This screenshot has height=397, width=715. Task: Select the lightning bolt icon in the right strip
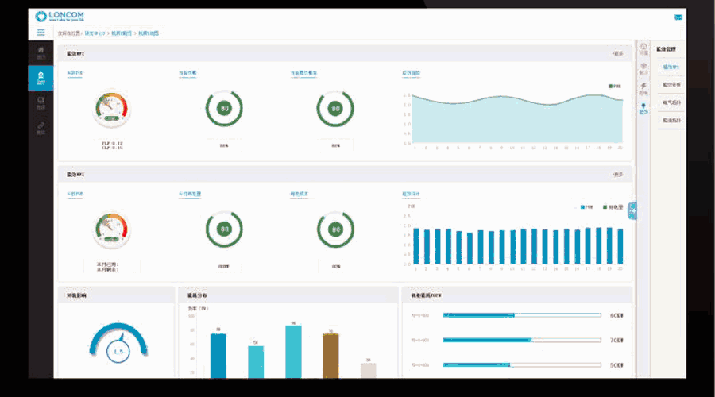(643, 88)
